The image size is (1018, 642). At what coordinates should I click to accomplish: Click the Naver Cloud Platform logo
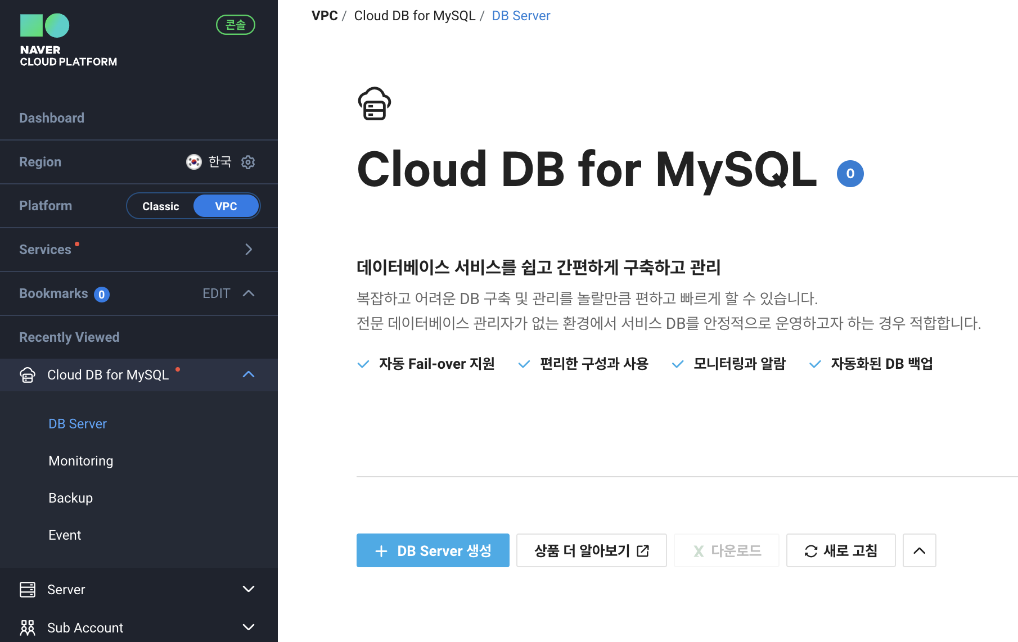[68, 40]
